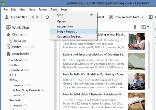Open the View menu
The image size is (156, 110).
(x=22, y=10)
